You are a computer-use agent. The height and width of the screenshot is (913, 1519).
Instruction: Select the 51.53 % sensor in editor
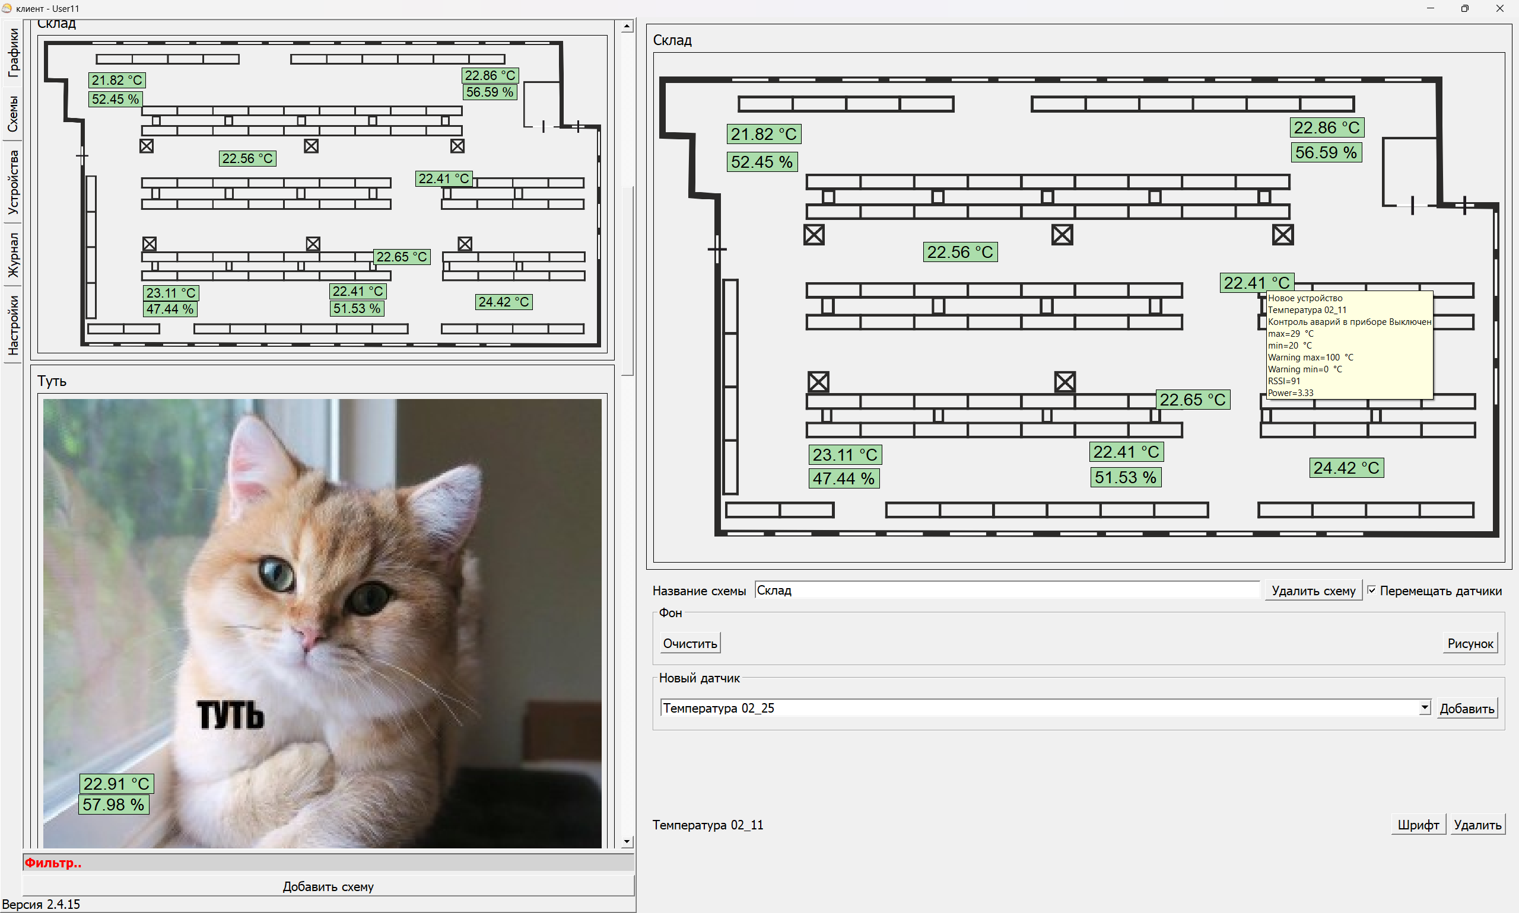[1125, 477]
